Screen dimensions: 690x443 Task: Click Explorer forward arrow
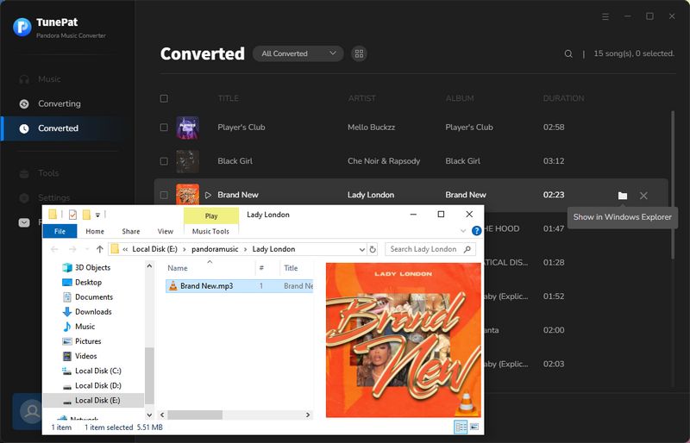(72, 249)
